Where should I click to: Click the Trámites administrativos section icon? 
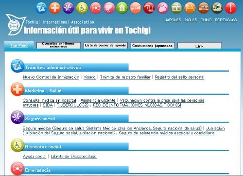coord(17,66)
